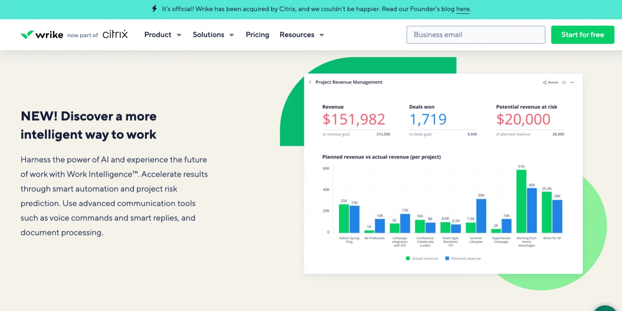Image resolution: width=622 pixels, height=311 pixels.
Task: Click the Wrike checkmark logo
Action: coord(27,35)
